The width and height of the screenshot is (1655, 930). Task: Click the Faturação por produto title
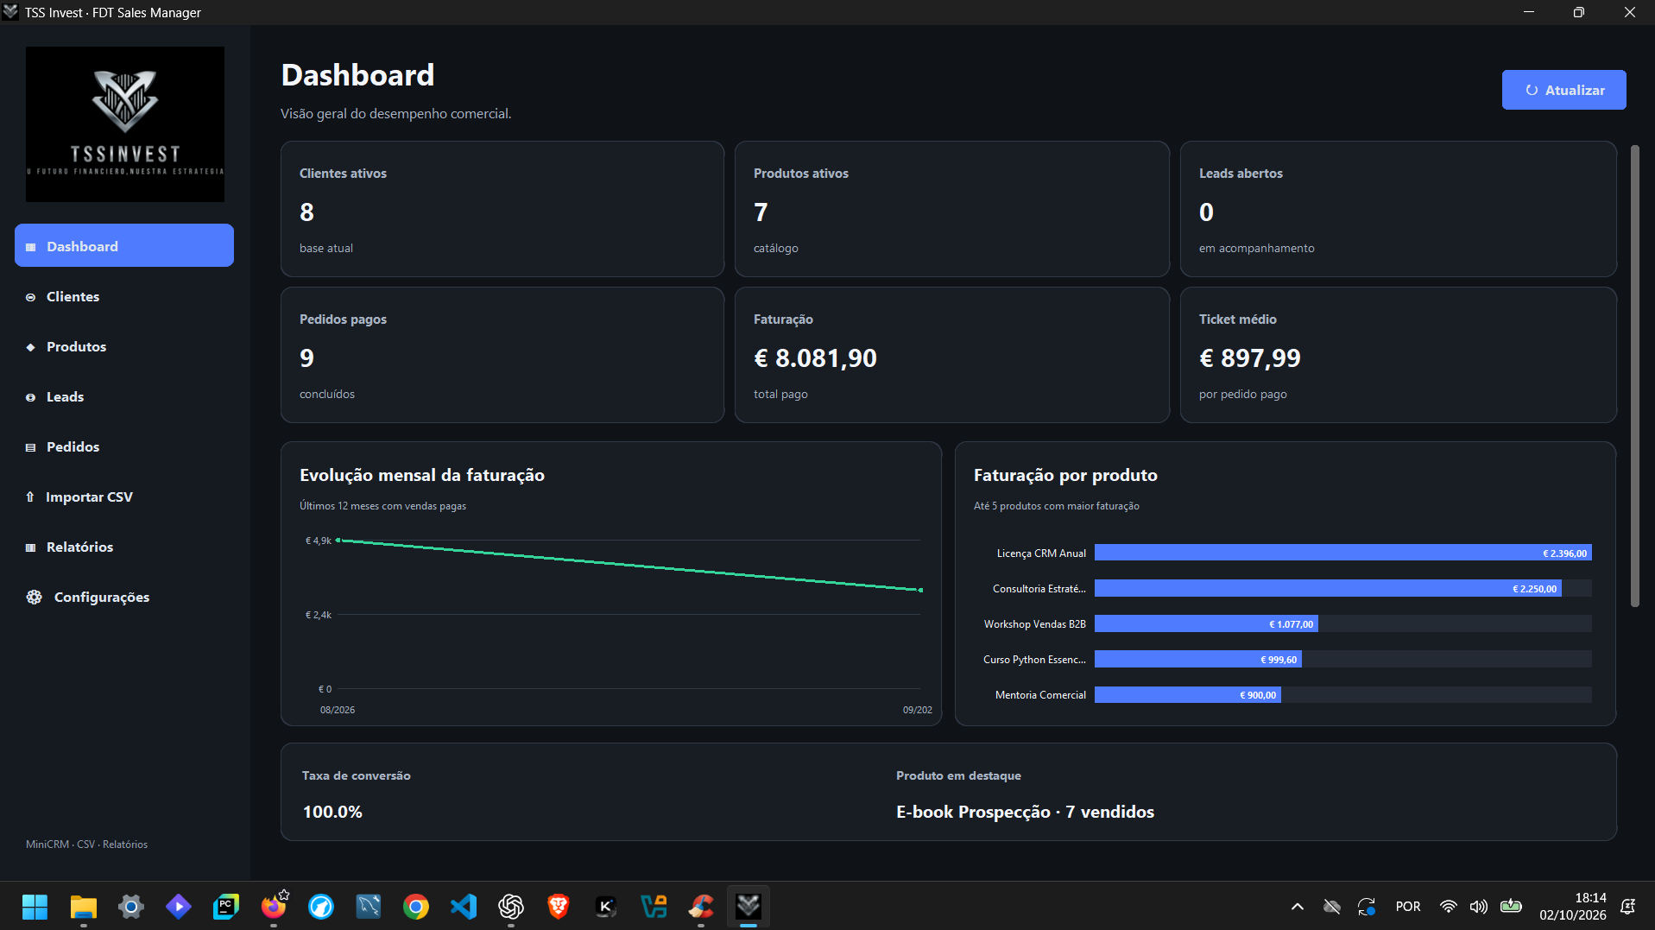pos(1065,475)
